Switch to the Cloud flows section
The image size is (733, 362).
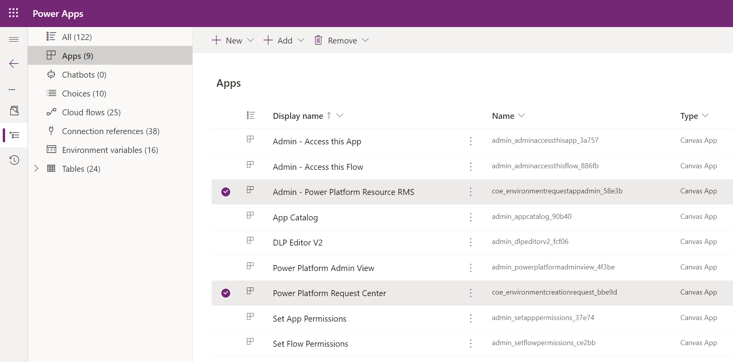[91, 112]
